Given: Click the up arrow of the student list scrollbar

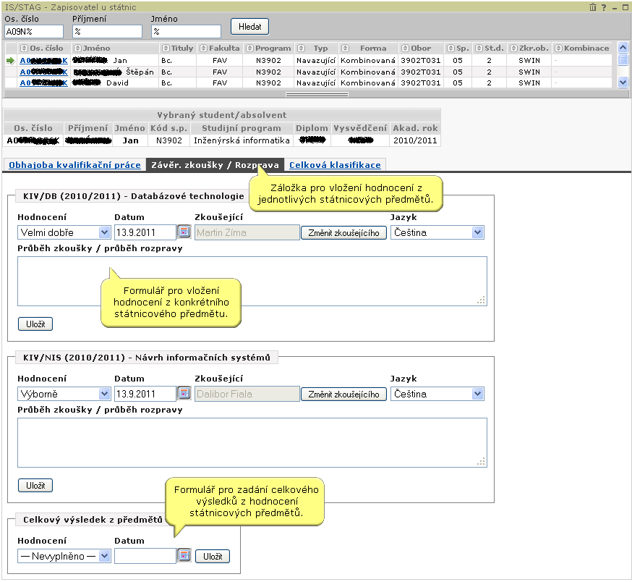Looking at the screenshot, I should tap(623, 48).
